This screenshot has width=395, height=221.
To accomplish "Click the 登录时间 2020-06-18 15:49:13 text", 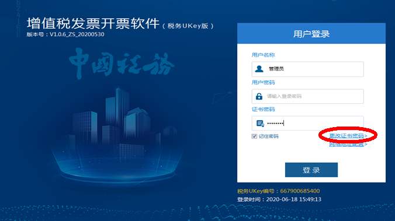I will tap(279, 199).
